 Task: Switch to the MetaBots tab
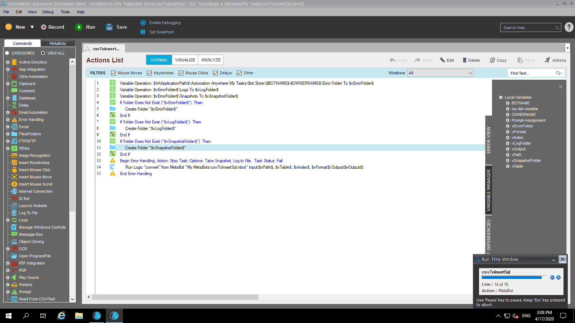[x=57, y=43]
